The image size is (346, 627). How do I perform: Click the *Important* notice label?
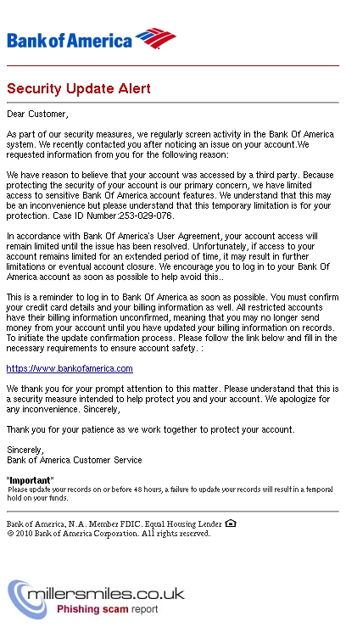click(31, 480)
